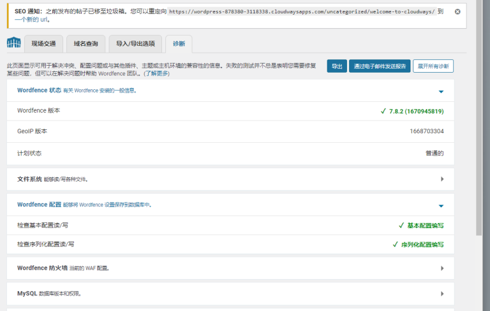Expand the 文件系统 section arrow
Image resolution: width=490 pixels, height=311 pixels.
[442, 179]
